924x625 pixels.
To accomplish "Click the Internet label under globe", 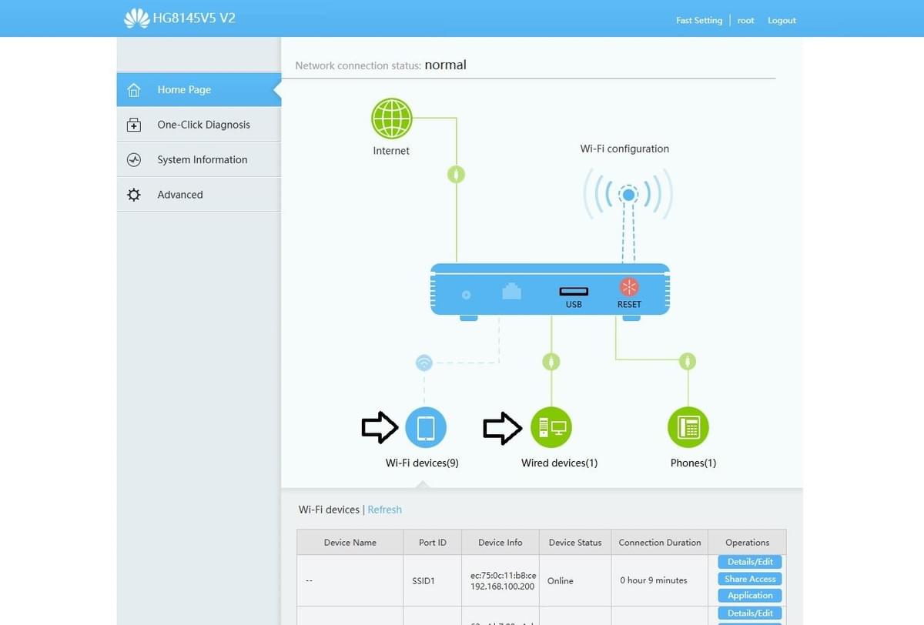I will tap(391, 151).
